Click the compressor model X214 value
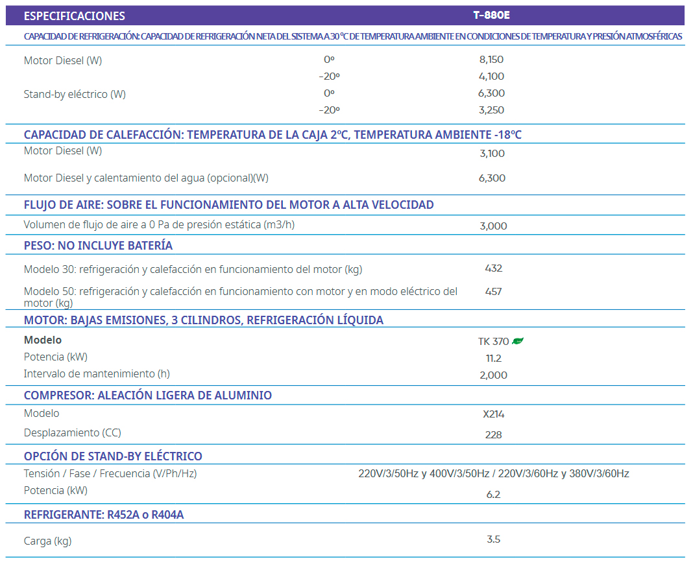The image size is (693, 579). pyautogui.click(x=493, y=414)
